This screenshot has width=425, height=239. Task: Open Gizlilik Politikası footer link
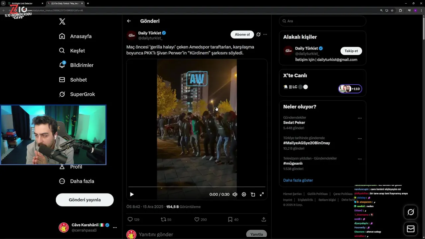(x=317, y=194)
